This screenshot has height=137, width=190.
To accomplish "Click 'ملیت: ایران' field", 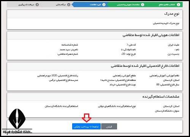I will click(173, 45).
